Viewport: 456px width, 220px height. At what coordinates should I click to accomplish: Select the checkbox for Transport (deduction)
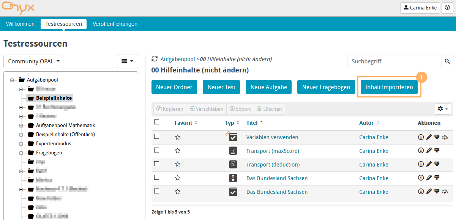pos(156,164)
